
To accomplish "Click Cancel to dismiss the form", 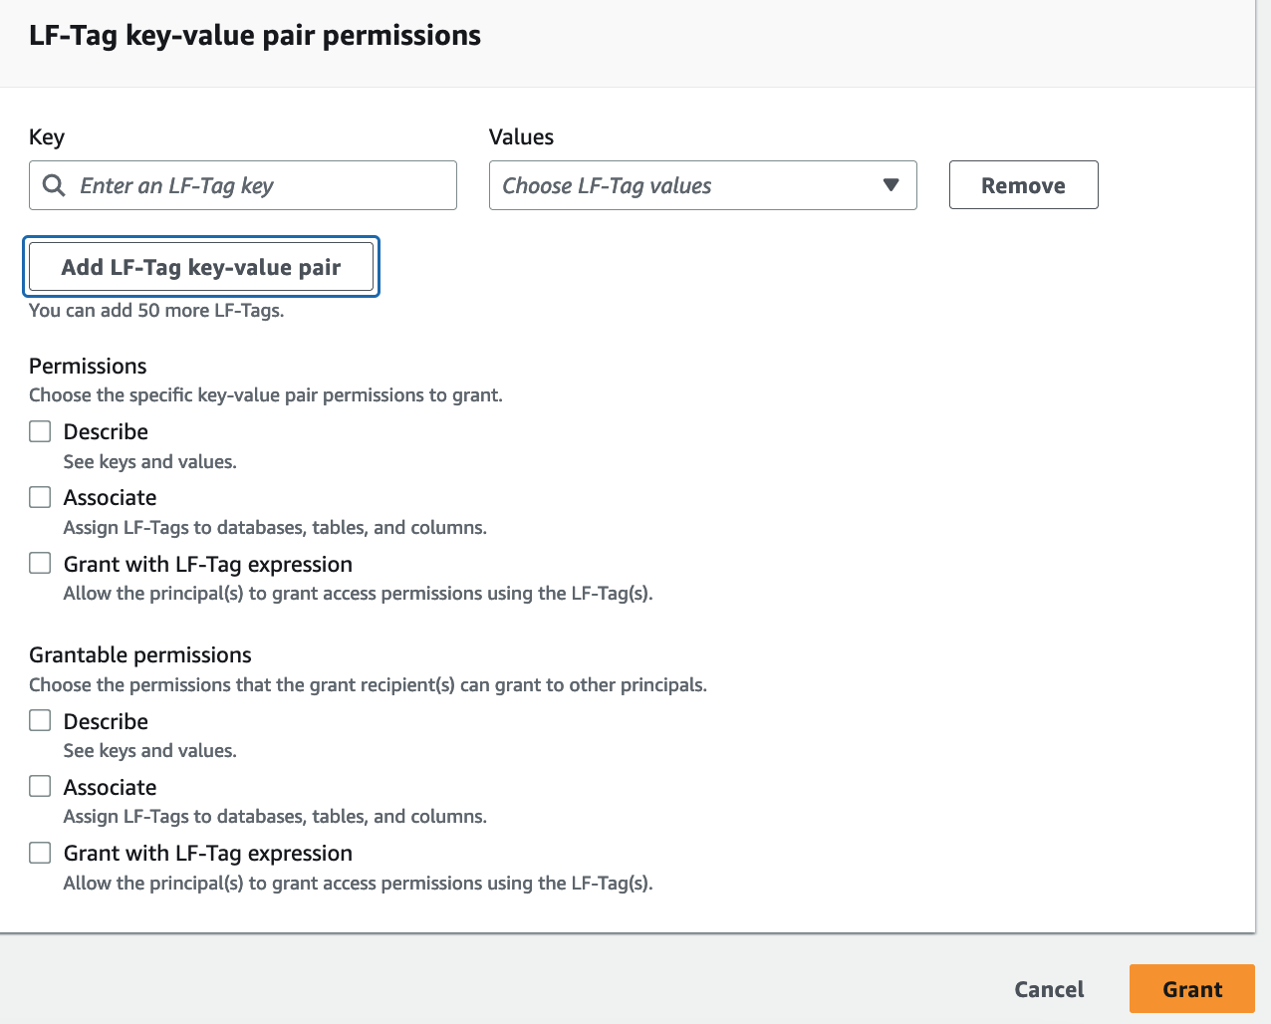I will [1049, 988].
